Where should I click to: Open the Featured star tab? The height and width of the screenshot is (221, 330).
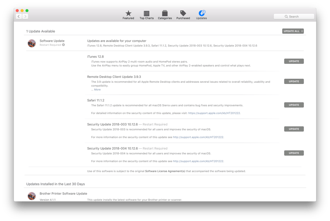(128, 15)
